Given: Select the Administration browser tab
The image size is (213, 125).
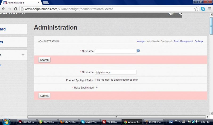Looking at the screenshot, I should click(21, 3).
